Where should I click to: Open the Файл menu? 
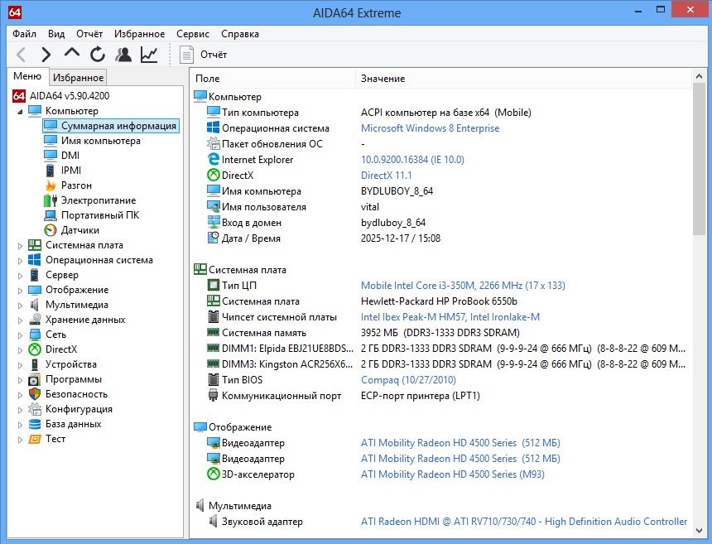(x=25, y=34)
